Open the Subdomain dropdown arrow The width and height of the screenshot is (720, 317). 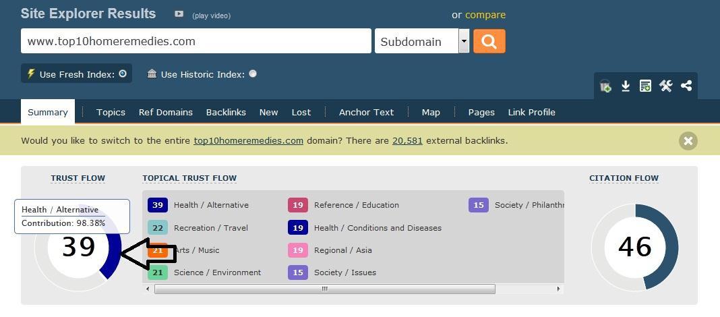coord(464,41)
